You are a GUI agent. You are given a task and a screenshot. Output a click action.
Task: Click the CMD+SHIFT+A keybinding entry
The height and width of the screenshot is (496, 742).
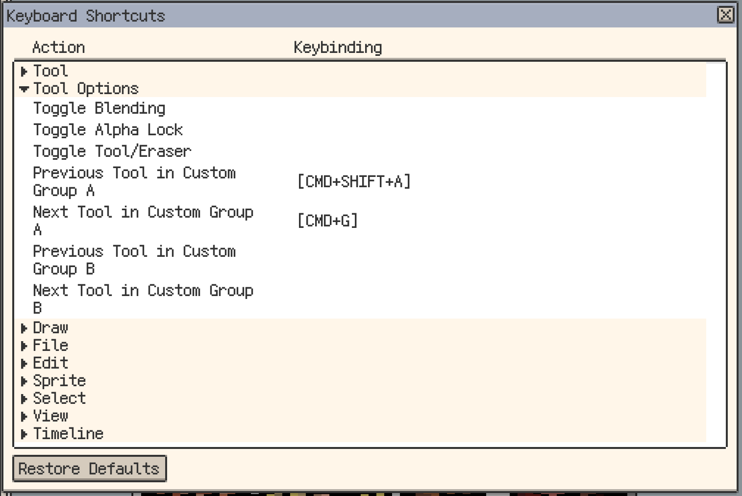[354, 181]
